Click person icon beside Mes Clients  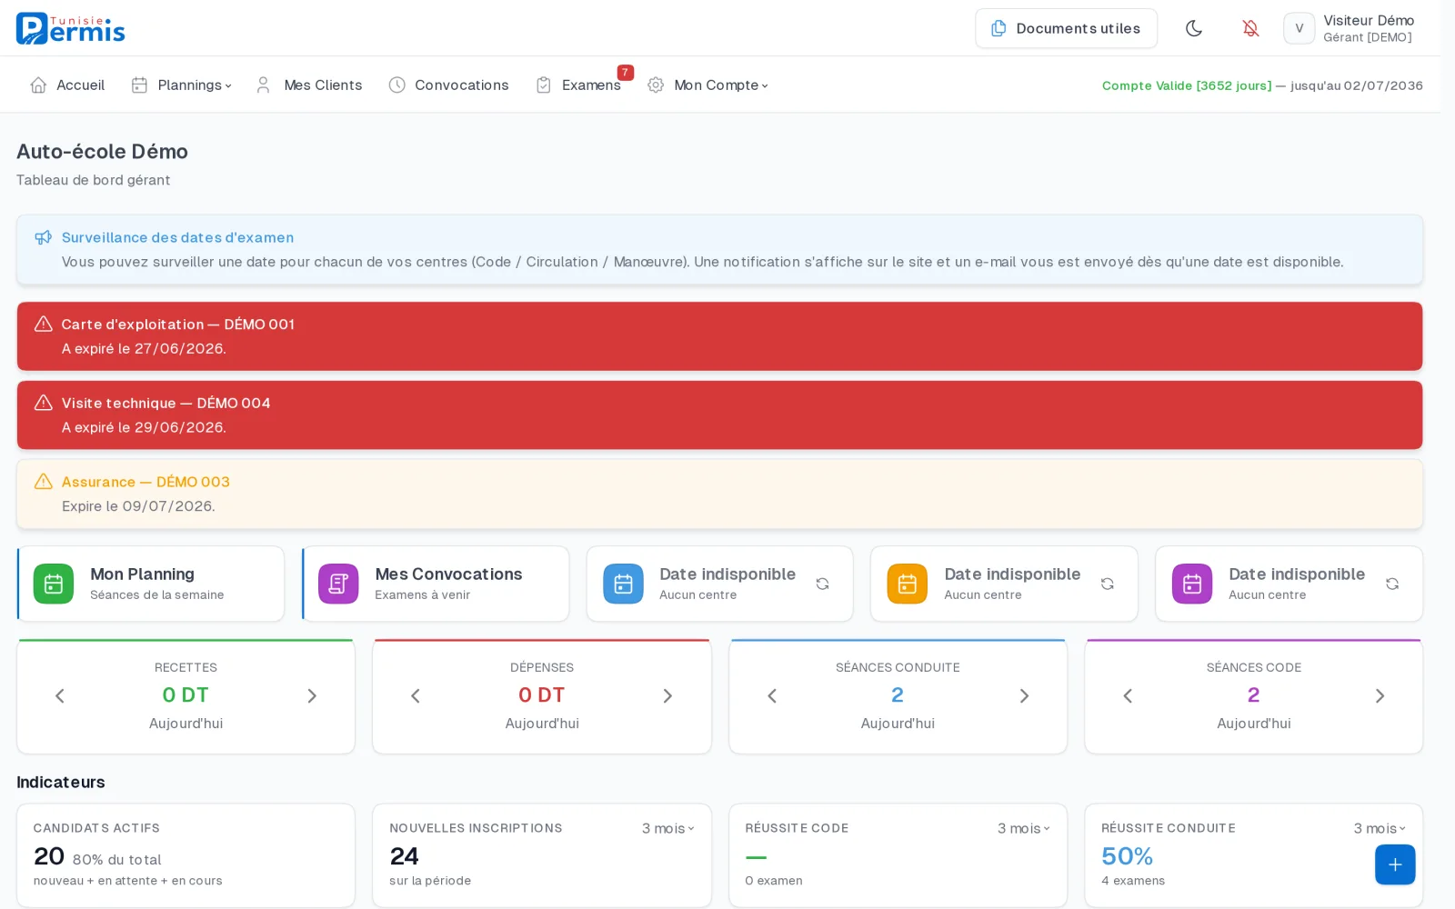pos(263,85)
